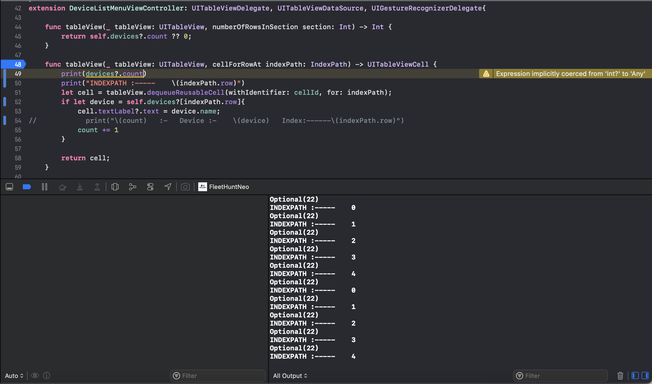652x384 pixels.
Task: Open Debug Memory Graph
Action: (x=133, y=187)
